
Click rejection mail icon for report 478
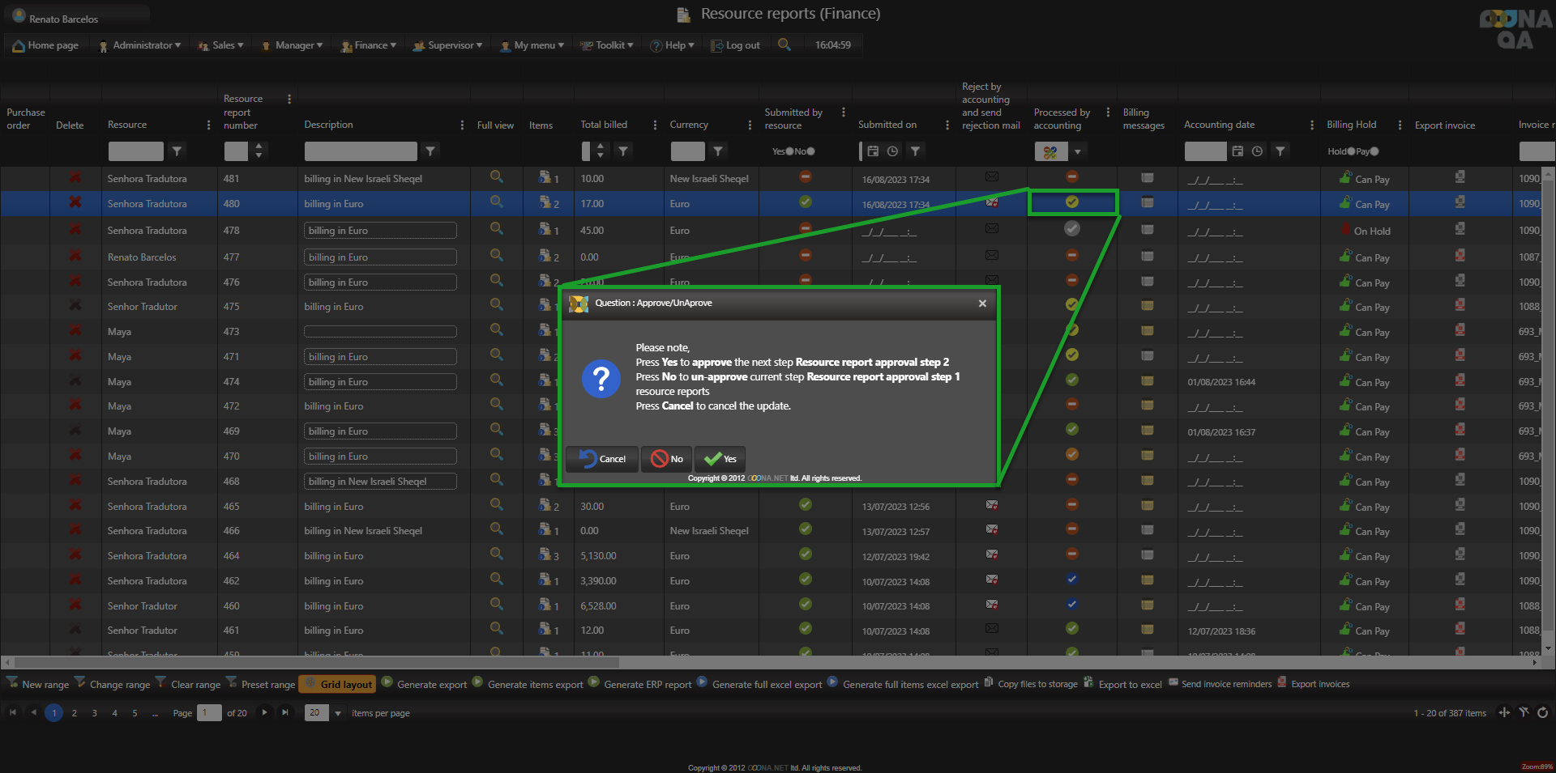[991, 229]
